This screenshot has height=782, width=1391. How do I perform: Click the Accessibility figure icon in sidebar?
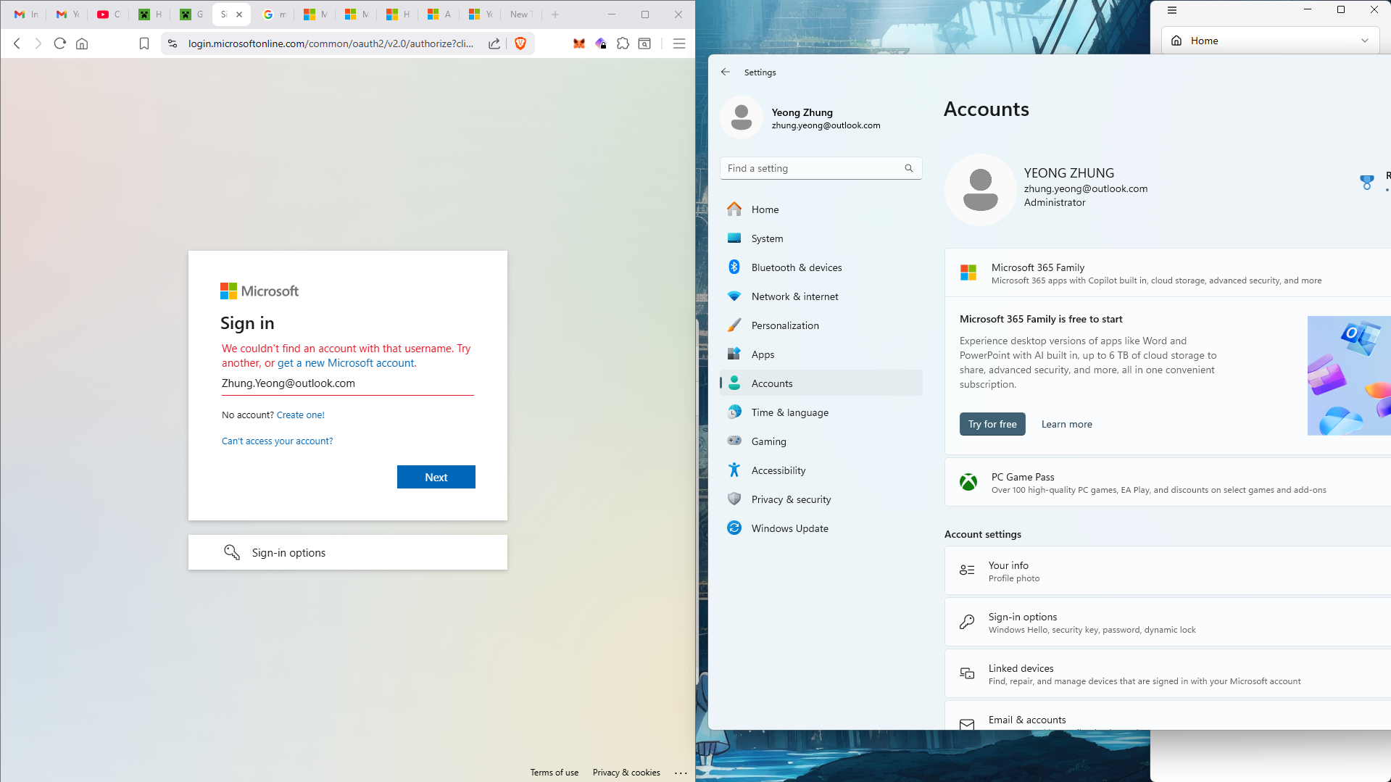click(734, 470)
